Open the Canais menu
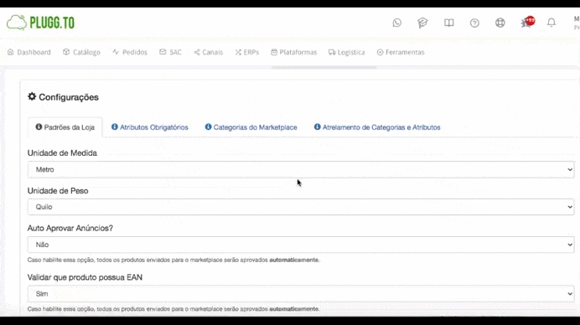 (208, 52)
